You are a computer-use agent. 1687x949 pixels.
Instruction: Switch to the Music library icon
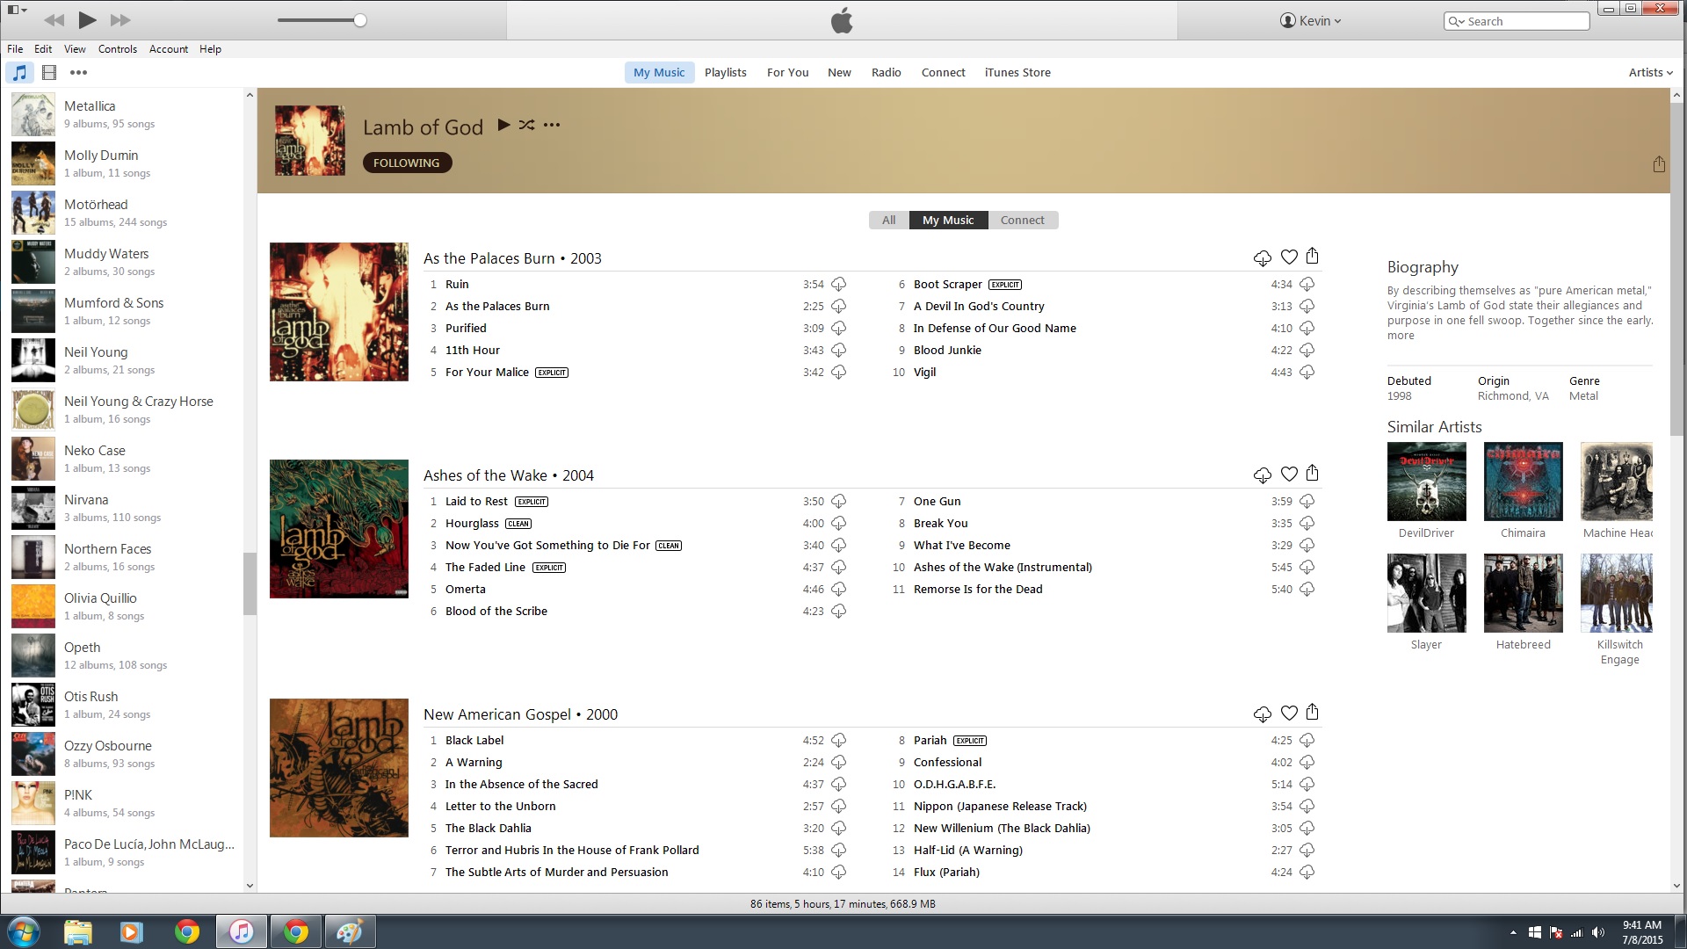(19, 73)
